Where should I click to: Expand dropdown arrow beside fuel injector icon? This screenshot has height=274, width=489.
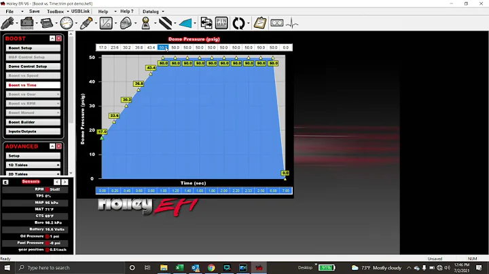(x=17, y=23)
